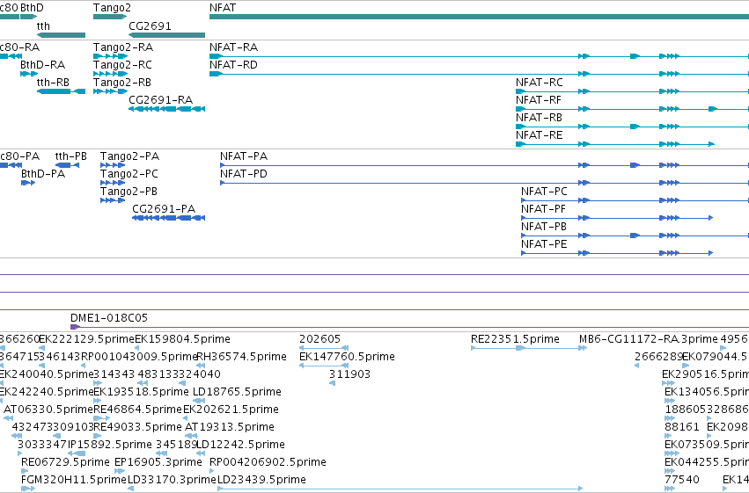
Task: Select EST label 311903
Action: [349, 374]
